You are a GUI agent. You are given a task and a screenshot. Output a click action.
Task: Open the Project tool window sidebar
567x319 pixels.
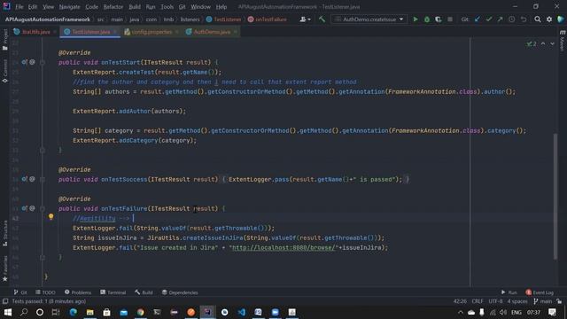(5, 39)
